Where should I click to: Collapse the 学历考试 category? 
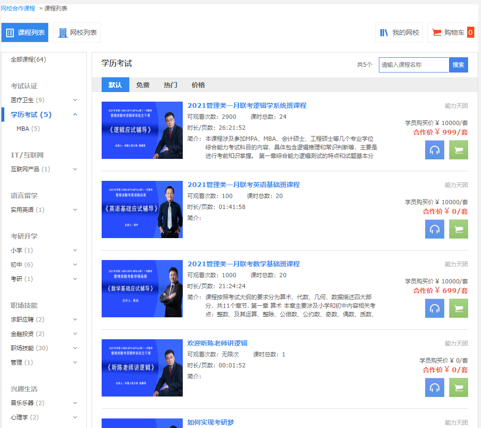point(75,115)
